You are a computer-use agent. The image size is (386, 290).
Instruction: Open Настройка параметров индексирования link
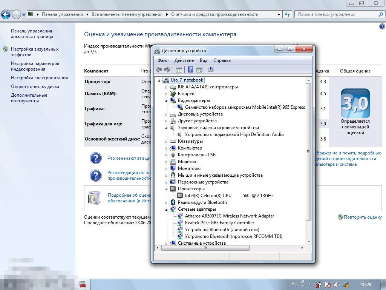35,66
